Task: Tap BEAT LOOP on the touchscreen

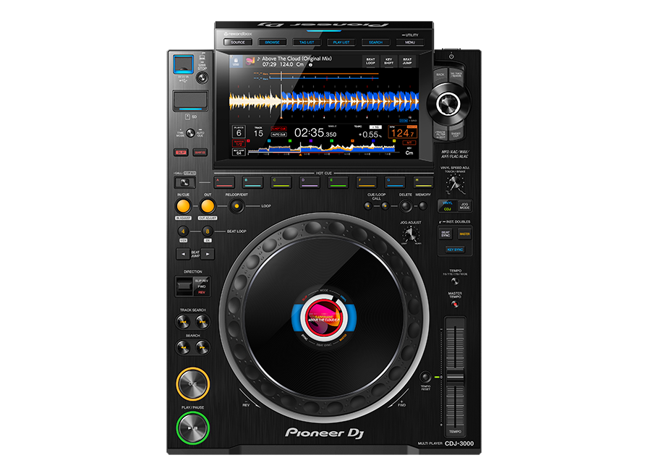Action: click(x=370, y=61)
